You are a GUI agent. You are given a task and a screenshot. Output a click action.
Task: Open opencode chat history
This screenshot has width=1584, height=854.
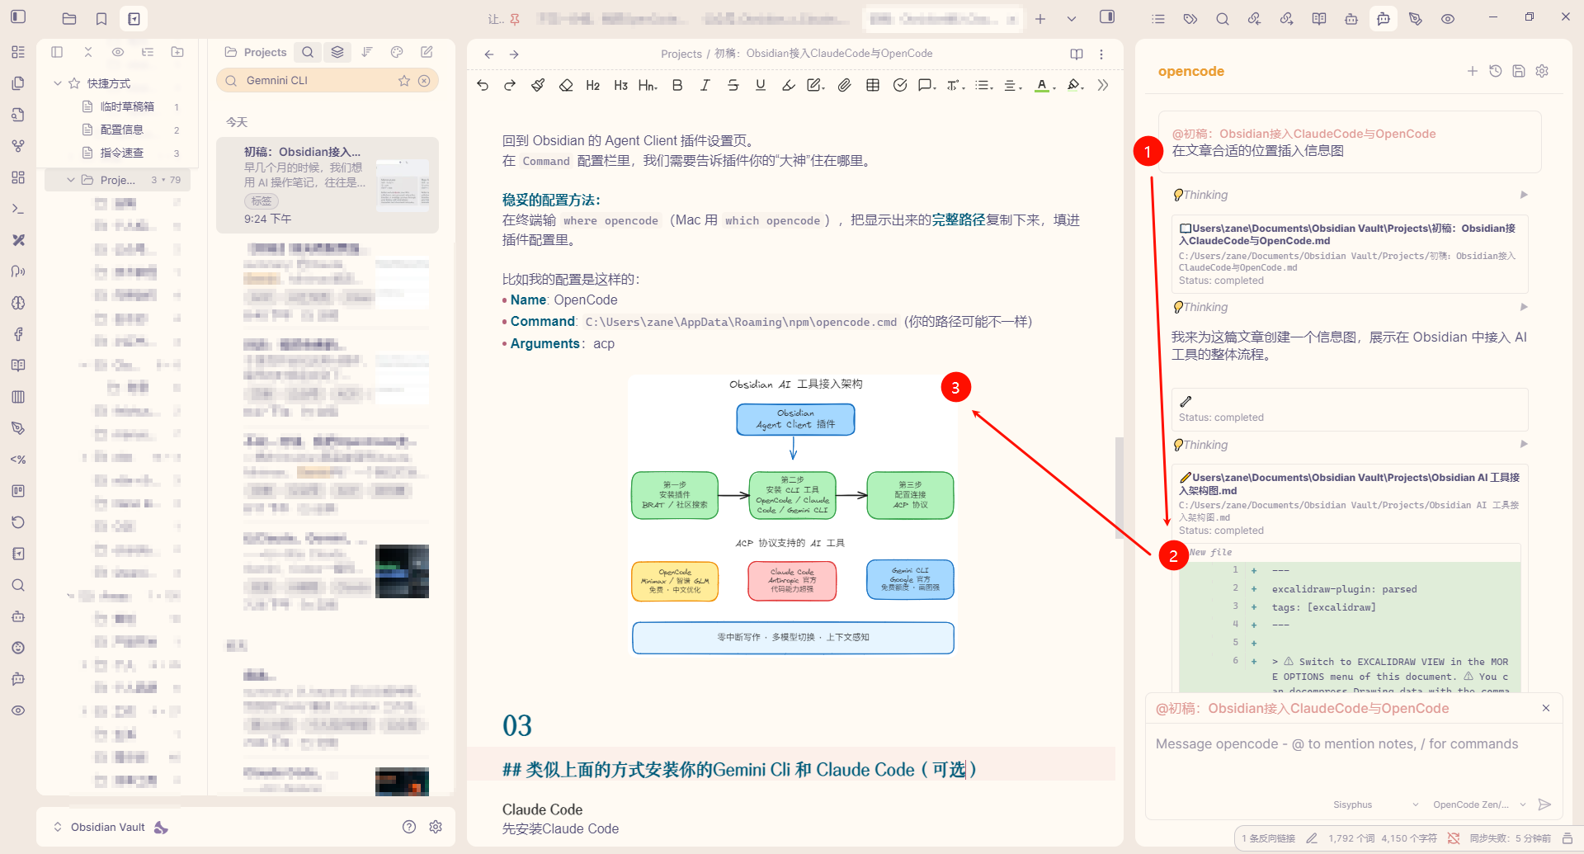(x=1496, y=71)
